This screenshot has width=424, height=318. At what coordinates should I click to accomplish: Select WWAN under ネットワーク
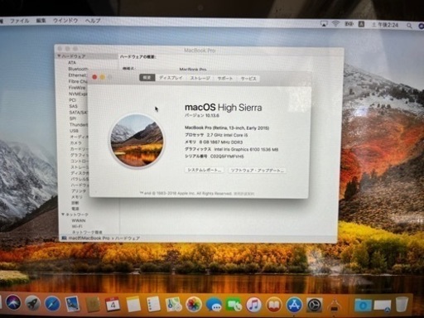tap(79, 220)
